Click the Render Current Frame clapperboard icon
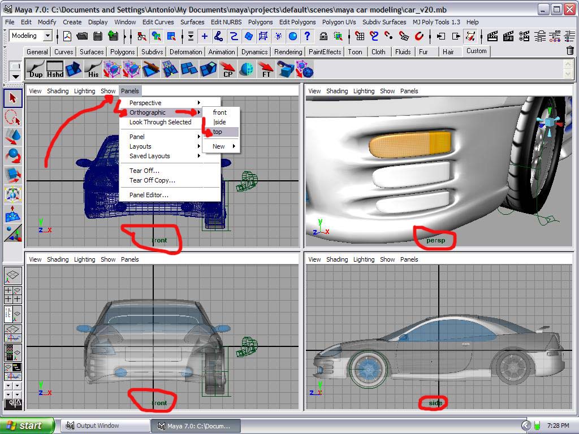The width and height of the screenshot is (579, 434). tap(492, 36)
